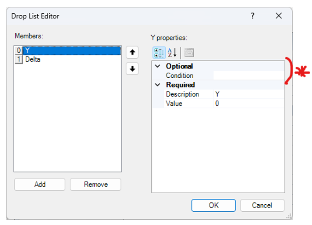Viewport: 312px width, 225px height.
Task: Confirm with the OK button
Action: pos(214,205)
